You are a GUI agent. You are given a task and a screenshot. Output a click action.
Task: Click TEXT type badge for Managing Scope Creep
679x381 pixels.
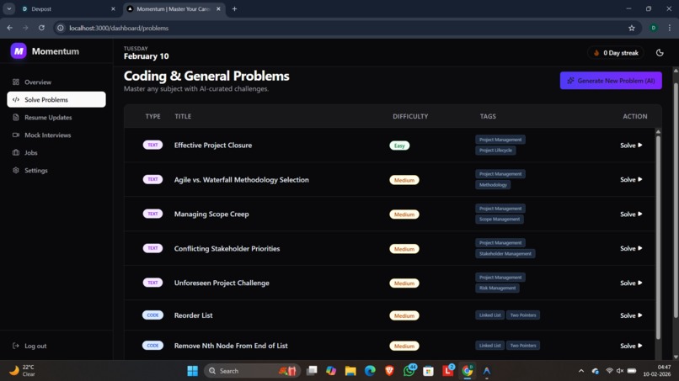(x=152, y=214)
